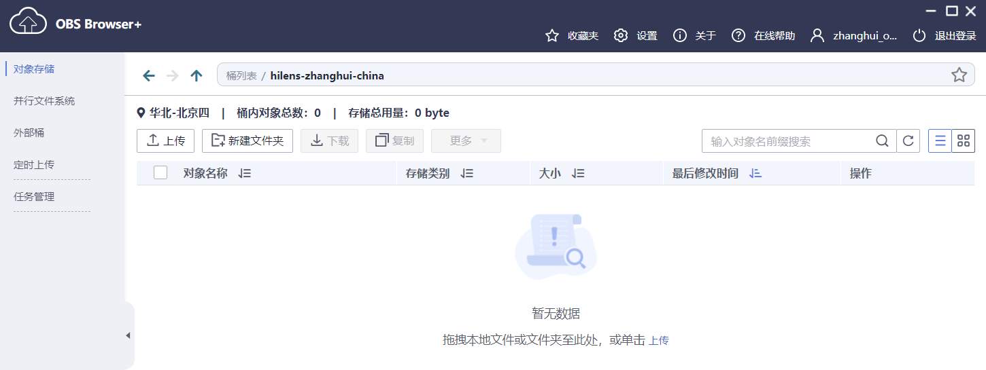Select 定时上传 in the sidebar
The image size is (986, 370).
pos(34,164)
